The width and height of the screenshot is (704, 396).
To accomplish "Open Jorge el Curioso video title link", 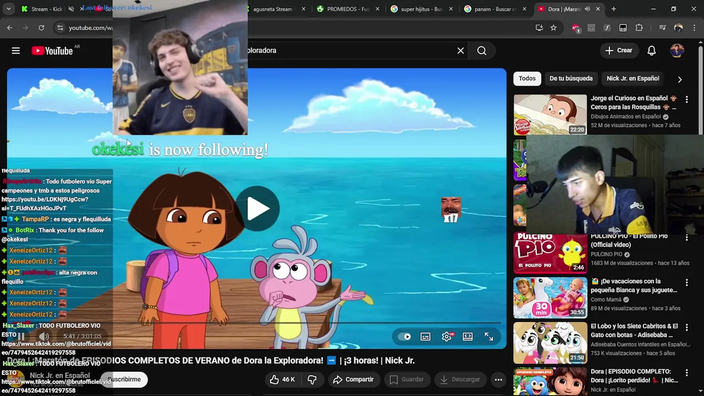I will pos(634,103).
